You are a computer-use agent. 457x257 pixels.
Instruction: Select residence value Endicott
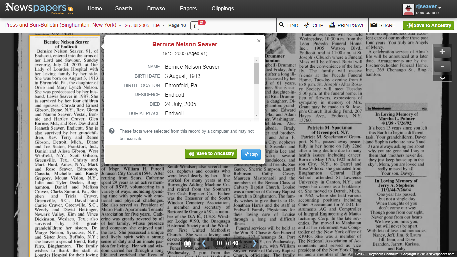175,95
